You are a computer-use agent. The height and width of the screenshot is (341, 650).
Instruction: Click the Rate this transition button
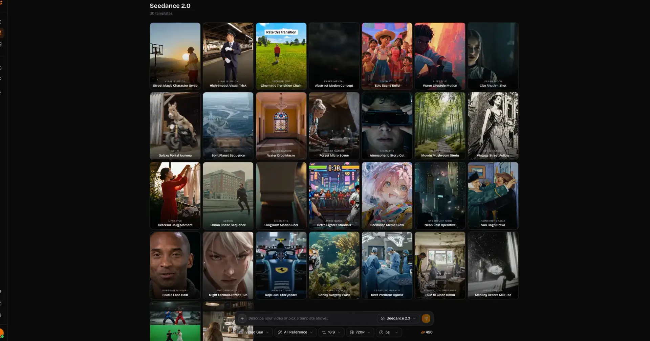pos(281,32)
